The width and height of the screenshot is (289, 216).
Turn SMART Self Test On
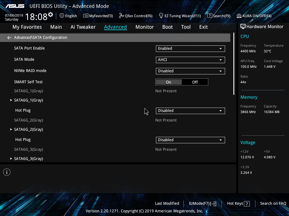point(168,82)
